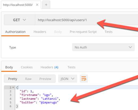
Task: Open a new request tab with plus
Action: tap(46, 5)
